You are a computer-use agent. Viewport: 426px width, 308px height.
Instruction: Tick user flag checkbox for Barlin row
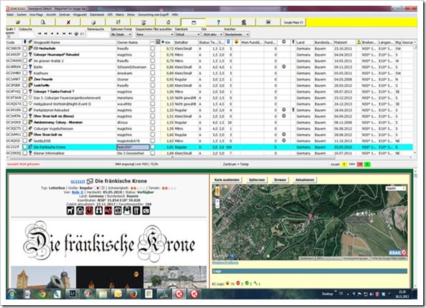[25, 66]
